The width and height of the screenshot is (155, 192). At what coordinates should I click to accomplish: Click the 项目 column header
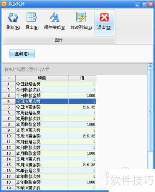[42, 78]
